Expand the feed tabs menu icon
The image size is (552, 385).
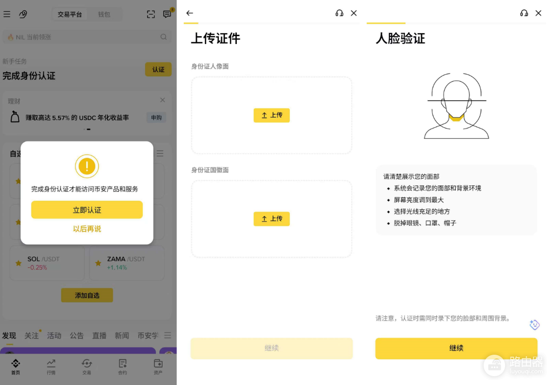pos(168,335)
